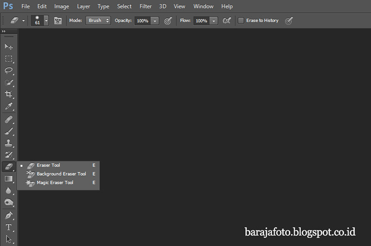Check the Erase to History checkbox
This screenshot has width=371, height=246.
tap(241, 20)
